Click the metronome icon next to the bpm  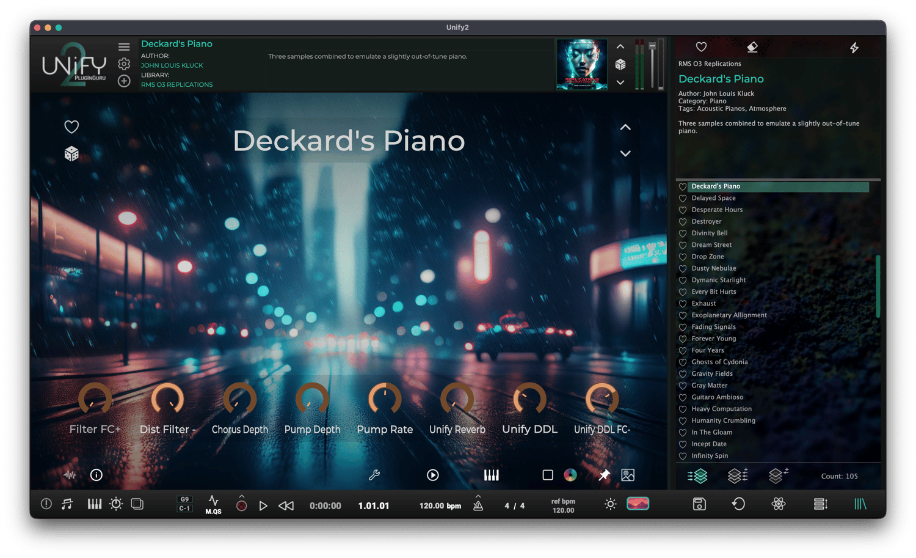coord(478,505)
